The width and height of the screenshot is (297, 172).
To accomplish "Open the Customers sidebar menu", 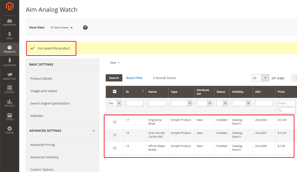I will [x=9, y=62].
